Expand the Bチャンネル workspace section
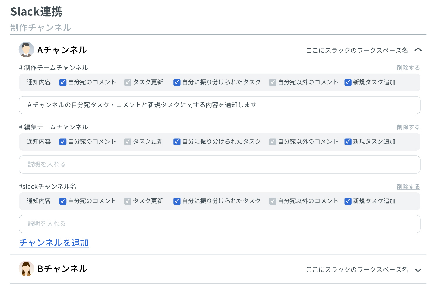437x291 pixels. 418,270
